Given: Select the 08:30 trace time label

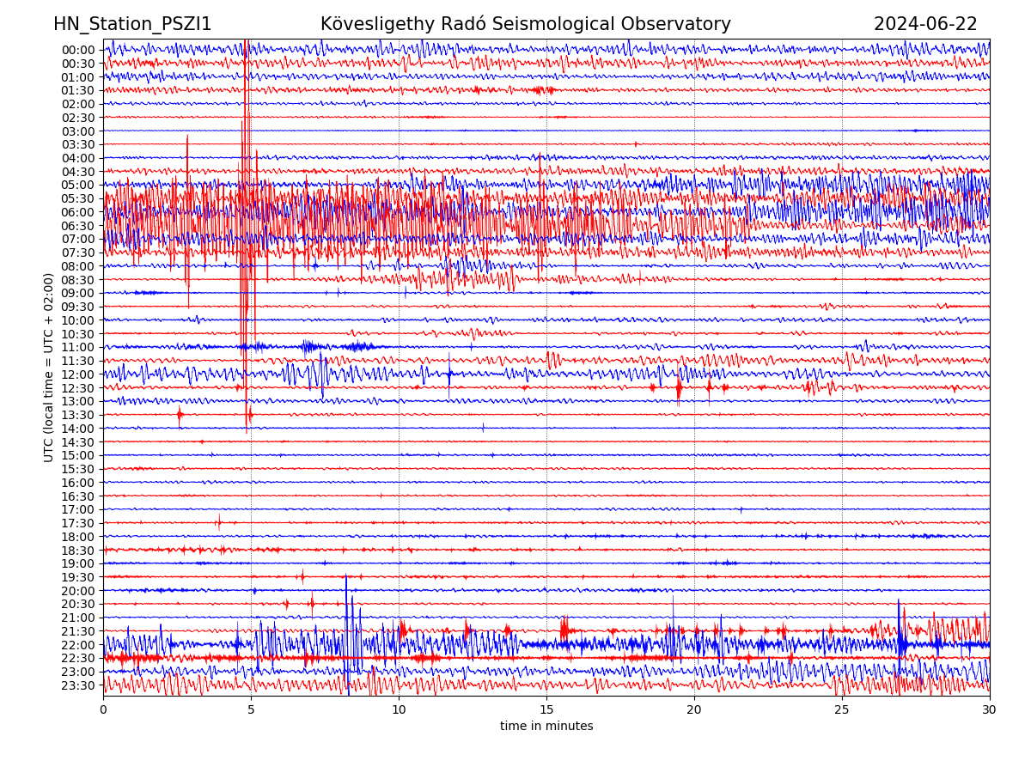Looking at the screenshot, I should [x=77, y=280].
